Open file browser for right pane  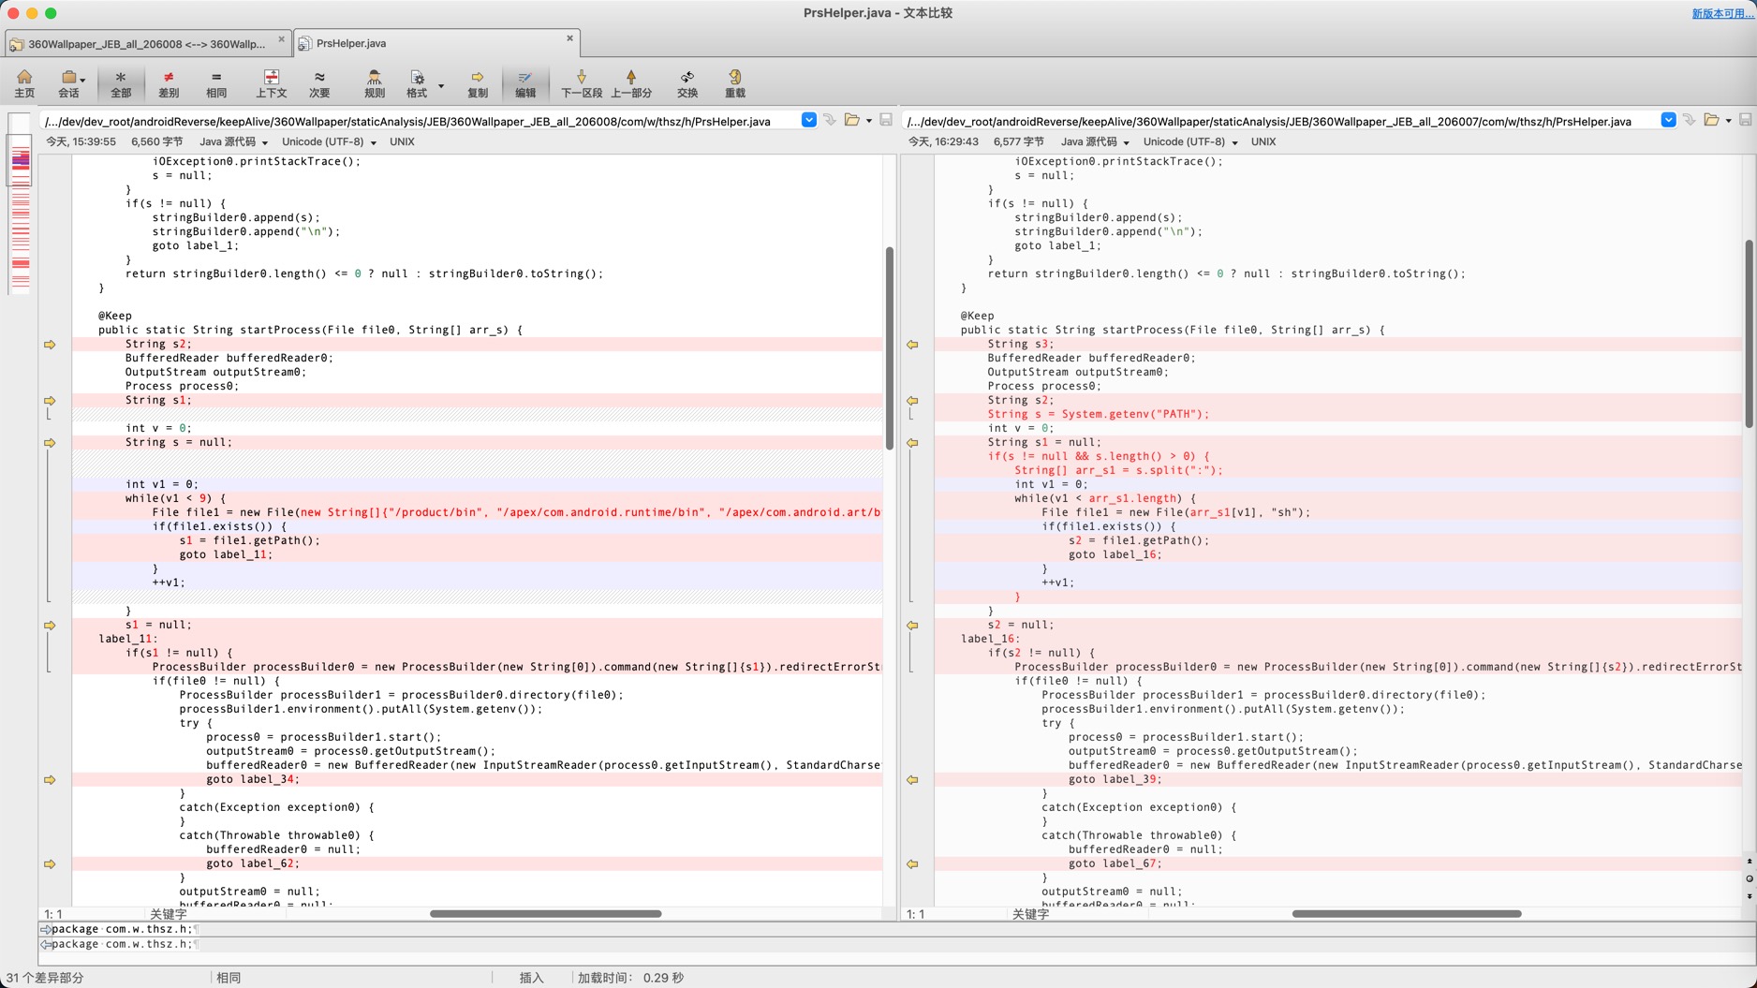click(1711, 120)
